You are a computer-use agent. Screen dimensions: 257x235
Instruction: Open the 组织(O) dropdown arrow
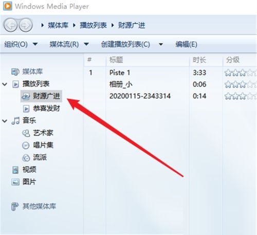pyautogui.click(x=35, y=44)
